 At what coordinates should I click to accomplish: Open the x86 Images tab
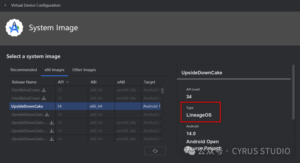pos(54,70)
